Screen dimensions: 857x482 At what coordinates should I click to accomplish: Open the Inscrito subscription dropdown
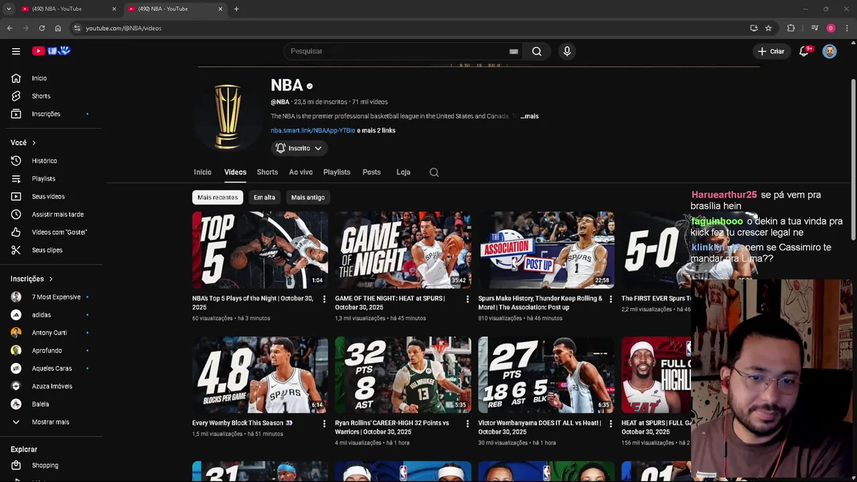tap(299, 148)
